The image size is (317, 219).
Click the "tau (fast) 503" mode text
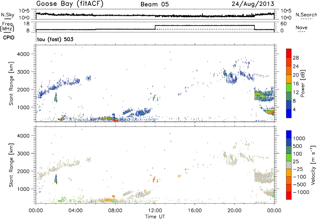55,39
